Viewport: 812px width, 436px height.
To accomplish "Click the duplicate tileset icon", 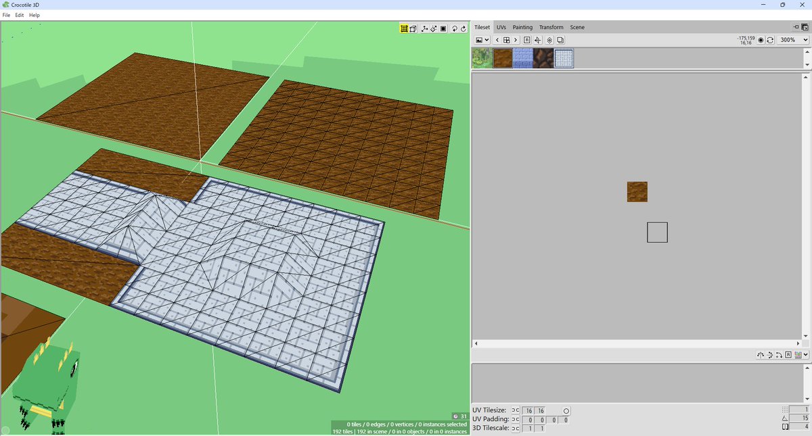I will [560, 40].
